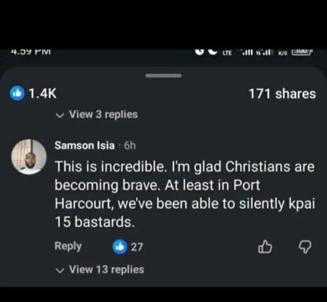Reply to the Samson Isia comment
327x302 pixels.
[x=68, y=246]
